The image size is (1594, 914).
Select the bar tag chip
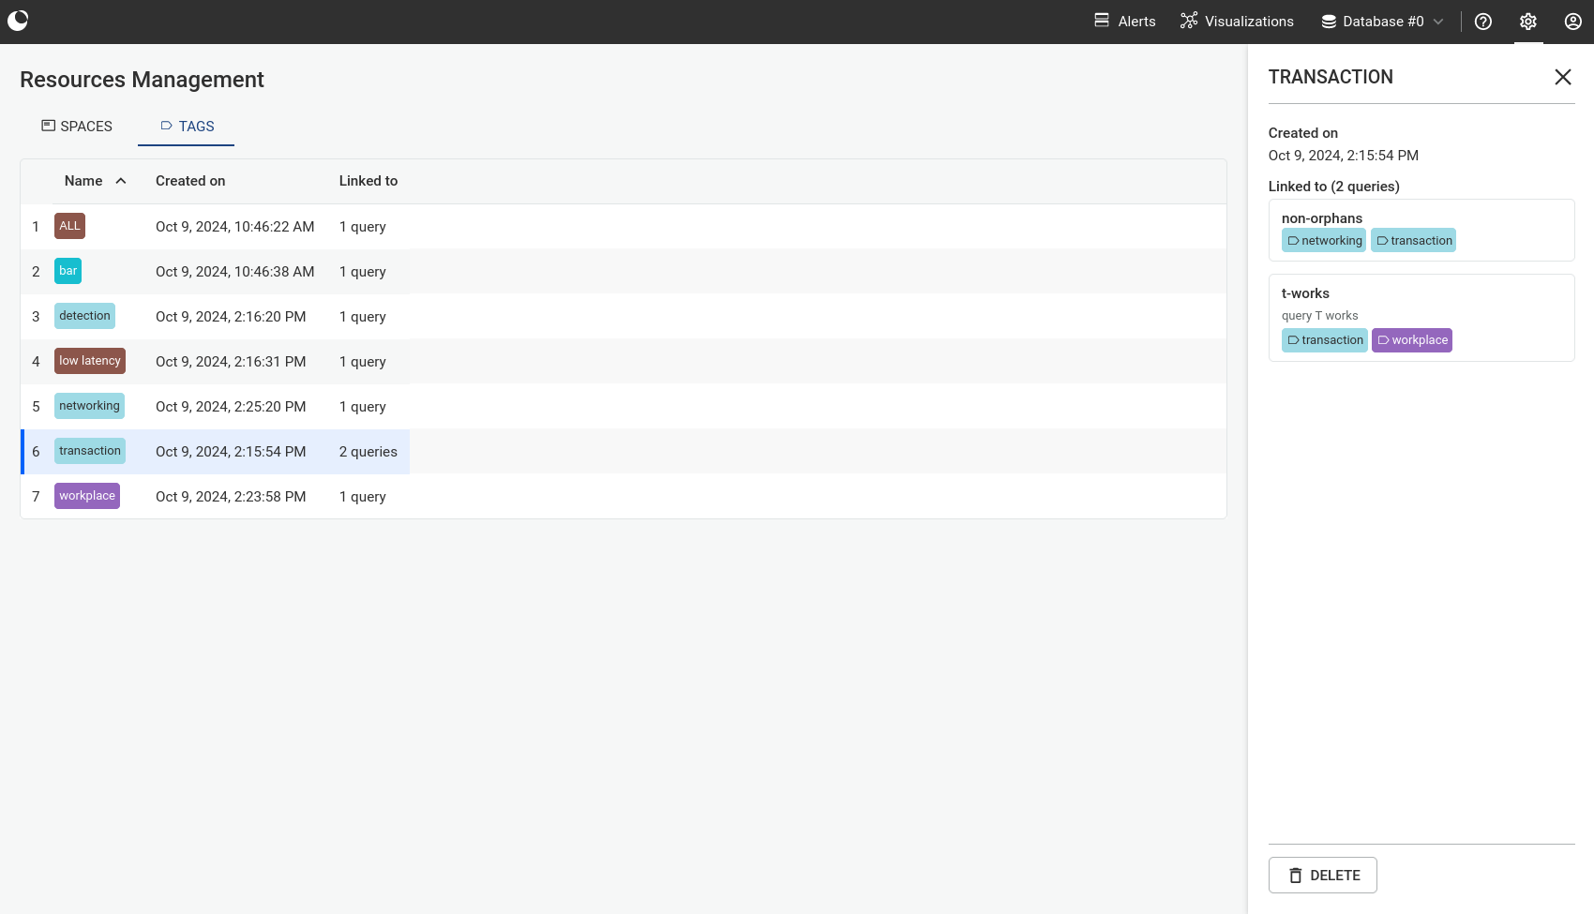pyautogui.click(x=68, y=271)
